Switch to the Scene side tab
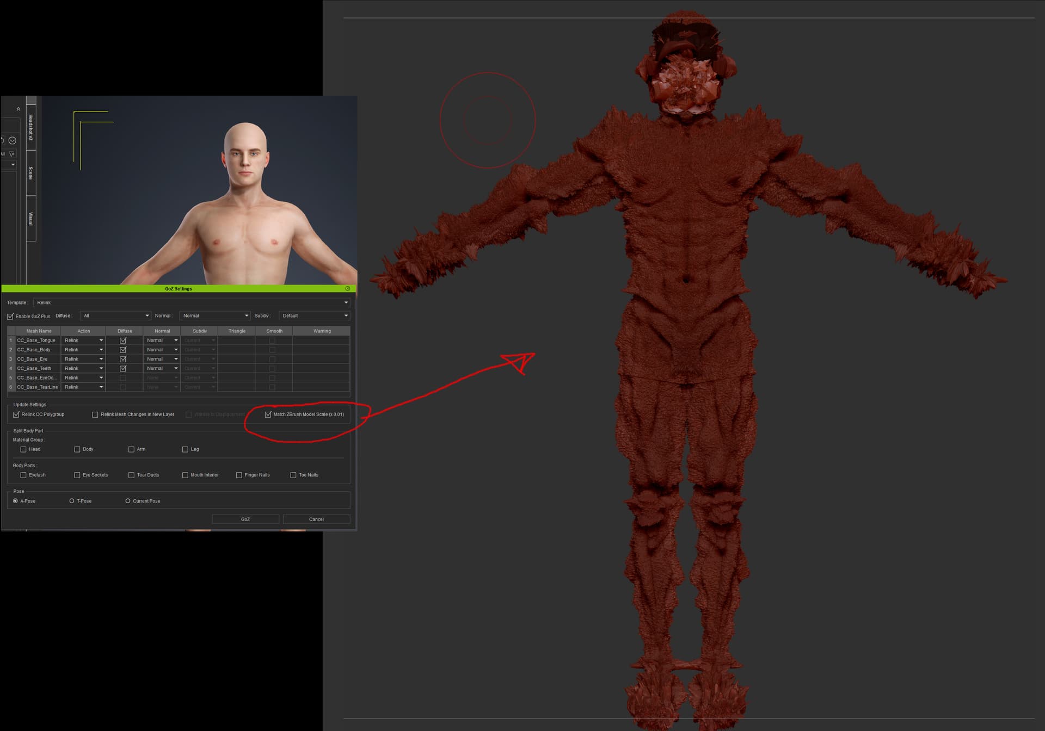 pyautogui.click(x=31, y=173)
